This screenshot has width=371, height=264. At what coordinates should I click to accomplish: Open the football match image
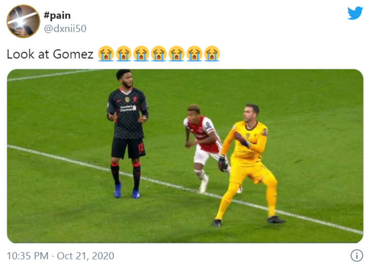(x=185, y=155)
